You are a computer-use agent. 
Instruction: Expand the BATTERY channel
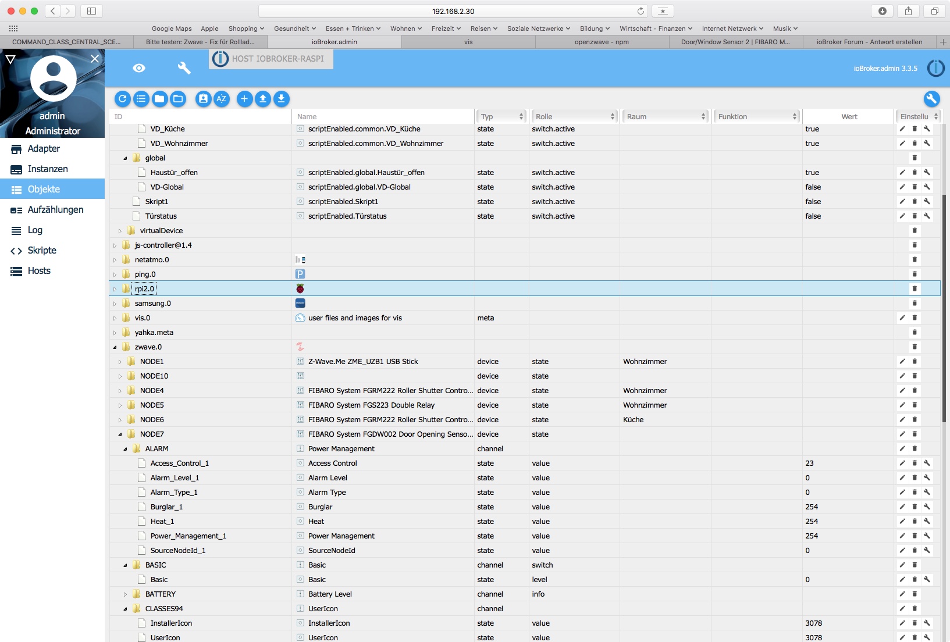126,594
